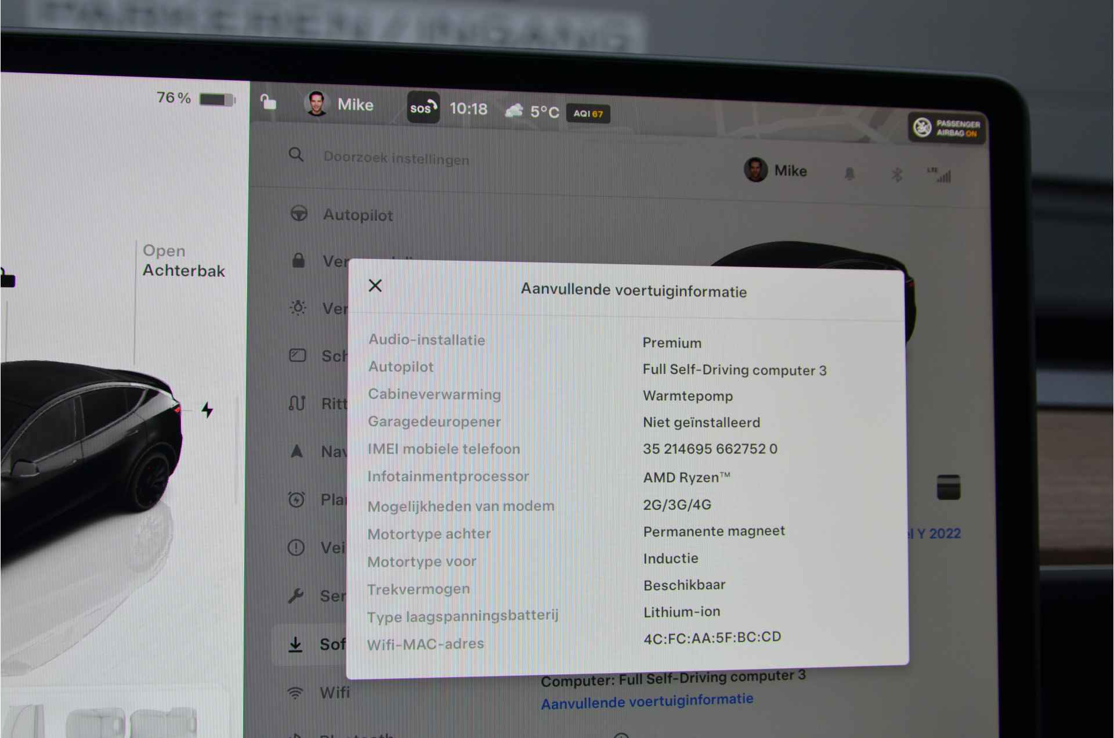The height and width of the screenshot is (738, 1114).
Task: Open the Autopilot settings menu
Action: [358, 215]
